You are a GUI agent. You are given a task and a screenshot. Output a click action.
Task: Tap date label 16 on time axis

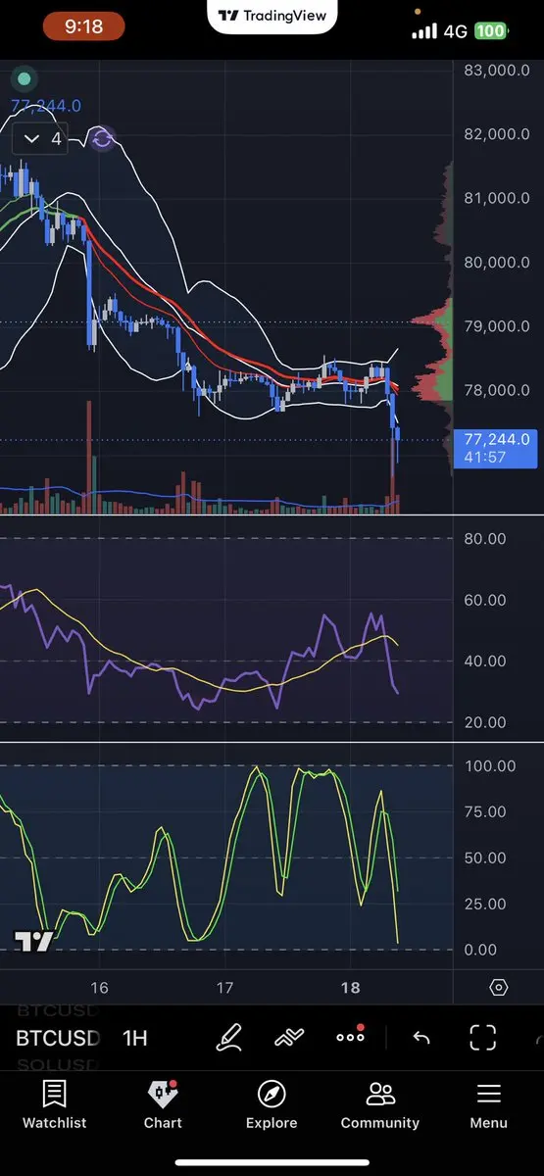click(x=98, y=987)
